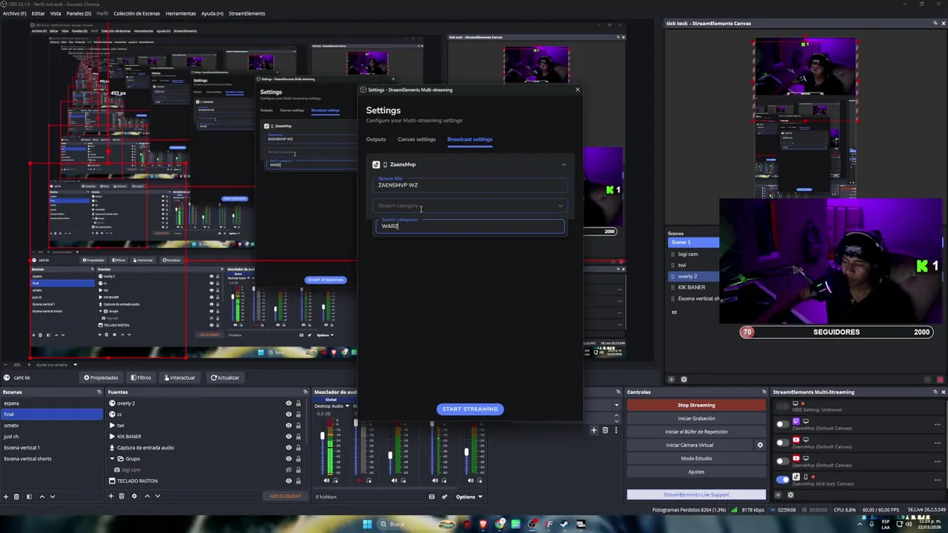
Task: Move scene down in Escenas toolbar
Action: click(52, 496)
